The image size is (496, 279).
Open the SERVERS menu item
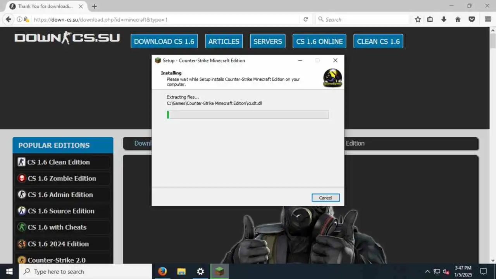[268, 41]
